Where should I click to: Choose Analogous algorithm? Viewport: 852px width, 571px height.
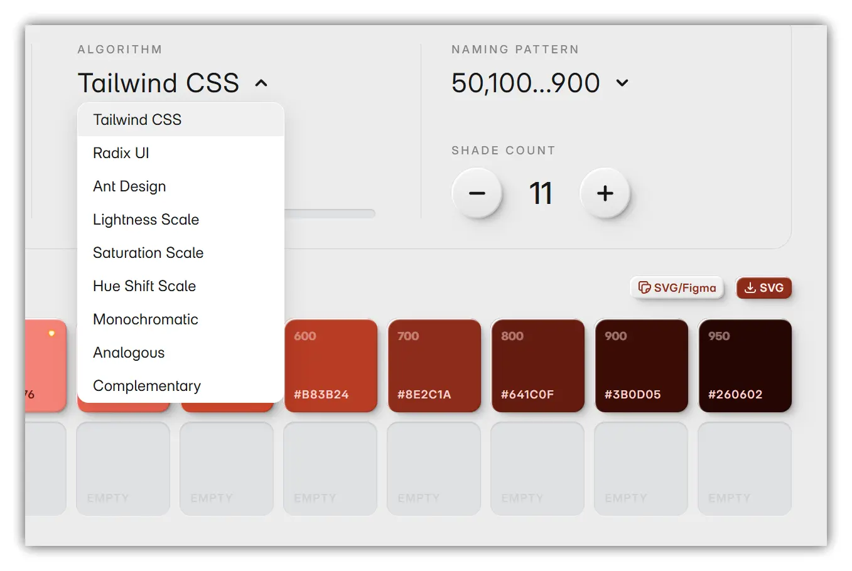pos(181,353)
